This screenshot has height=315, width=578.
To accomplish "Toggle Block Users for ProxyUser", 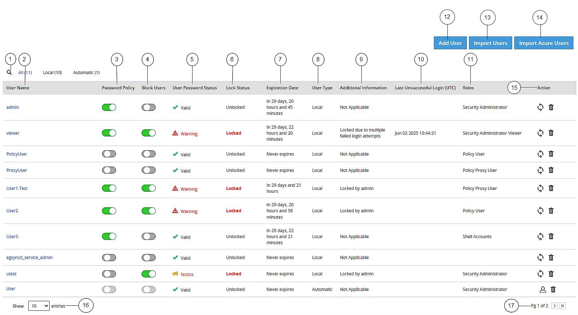I will click(149, 170).
